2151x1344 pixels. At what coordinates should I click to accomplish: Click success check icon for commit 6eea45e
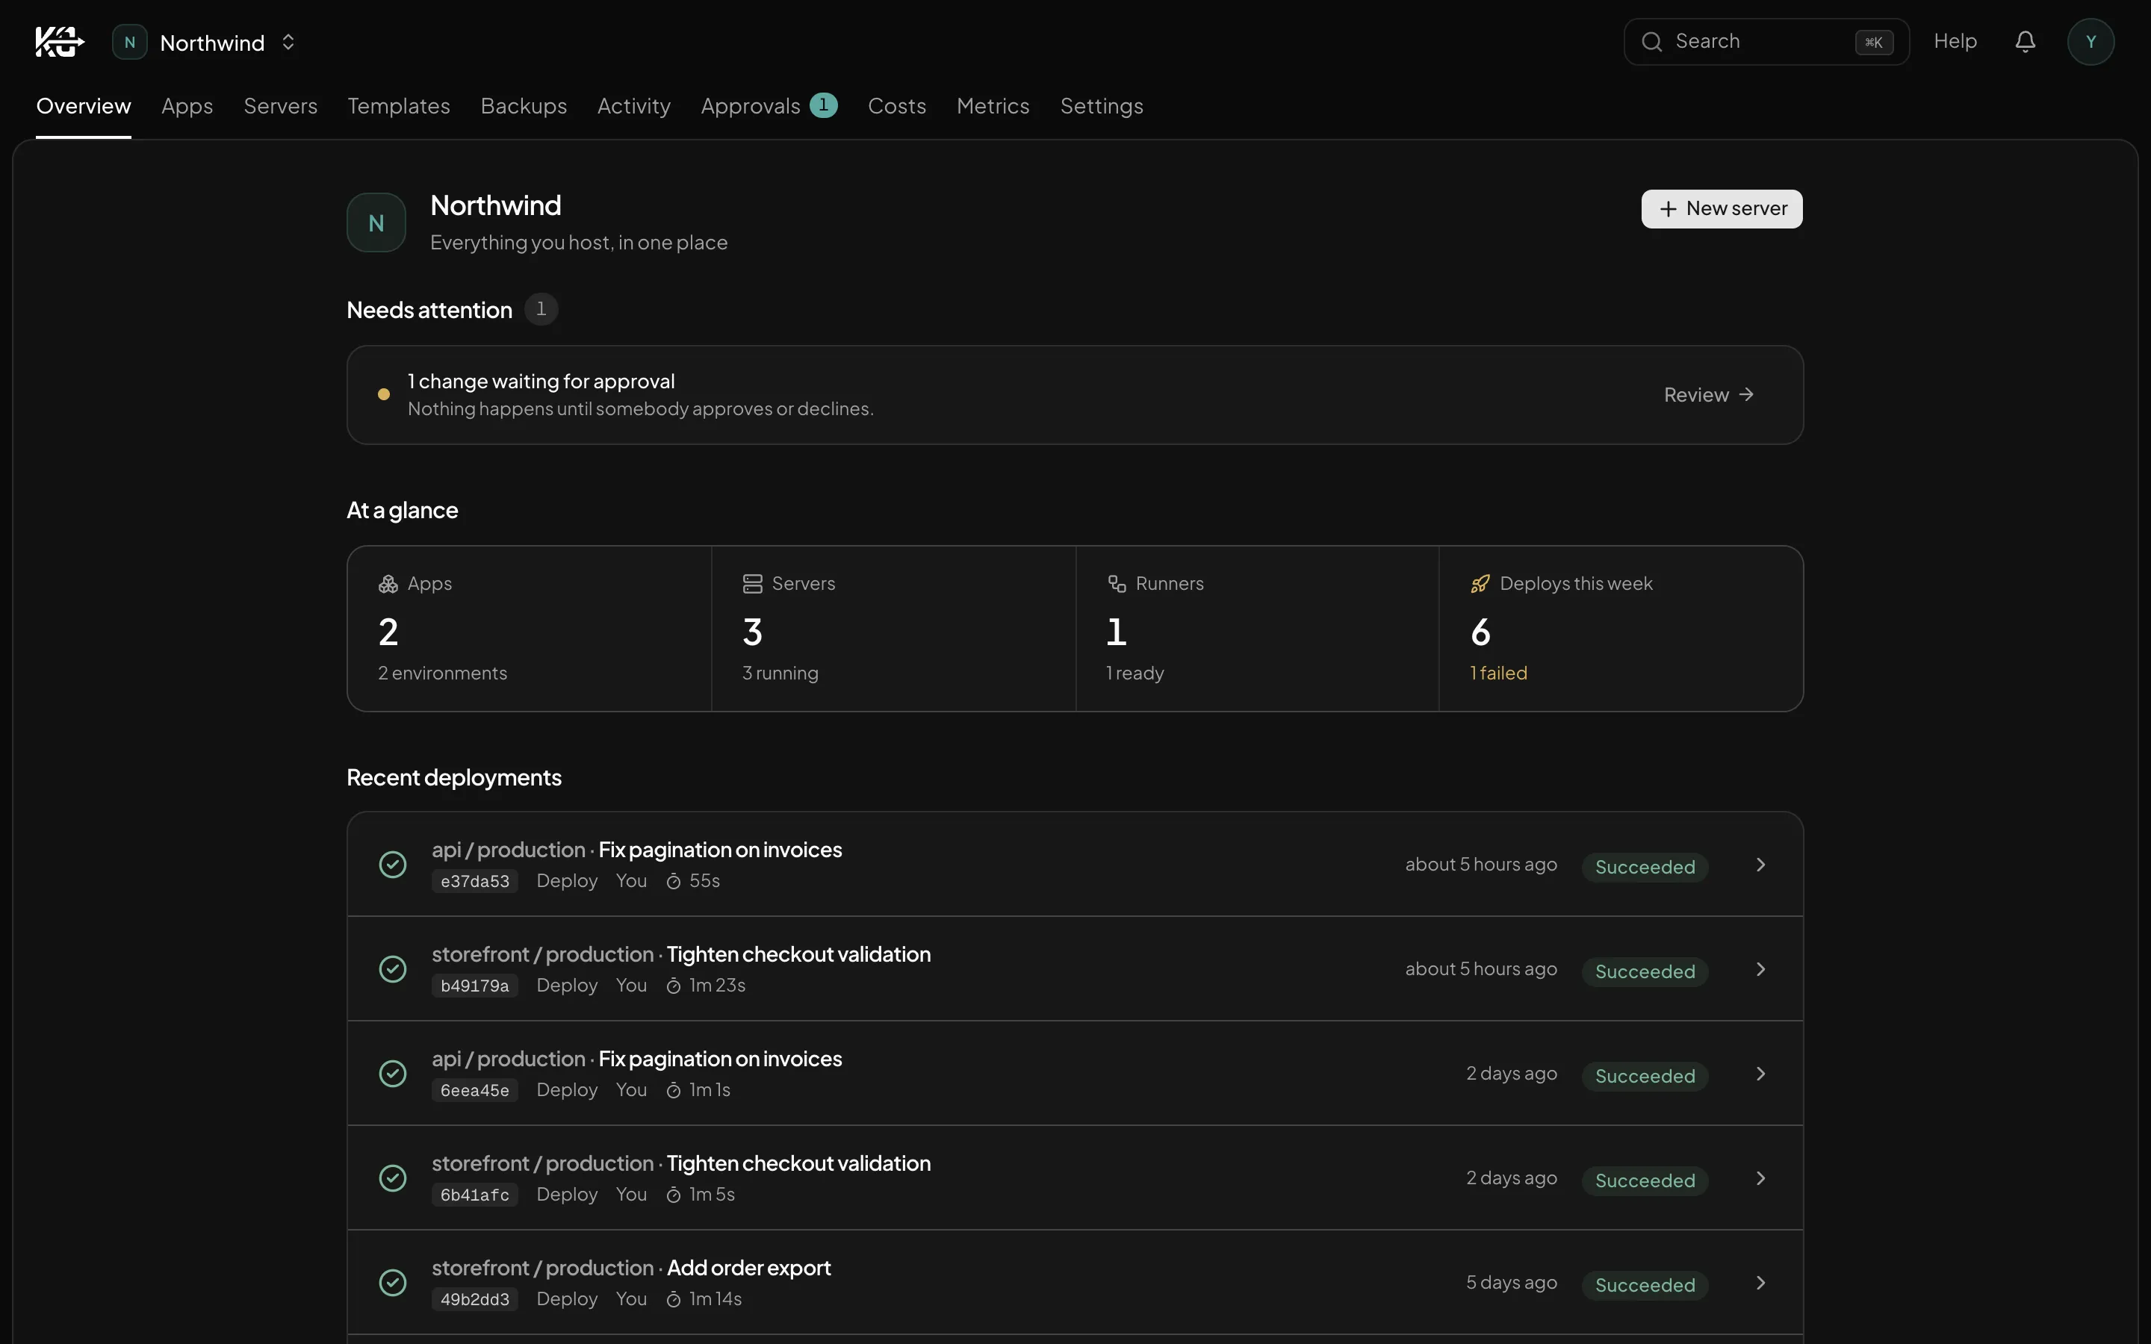393,1074
